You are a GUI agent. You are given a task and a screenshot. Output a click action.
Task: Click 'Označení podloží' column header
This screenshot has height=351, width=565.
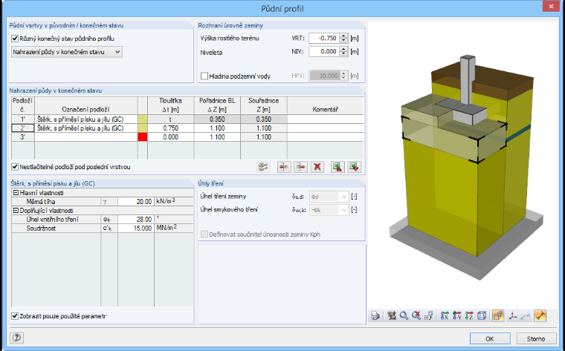pos(85,105)
